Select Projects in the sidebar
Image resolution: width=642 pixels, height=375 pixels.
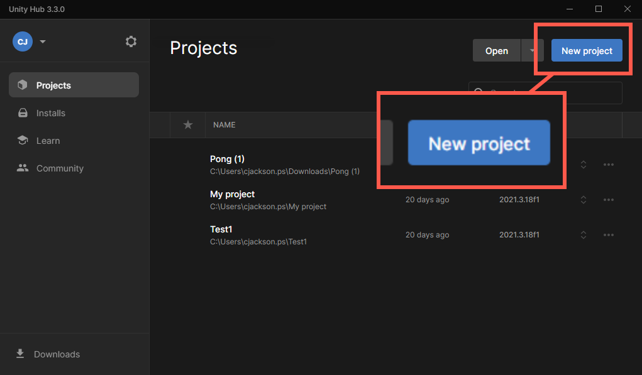[x=74, y=85]
